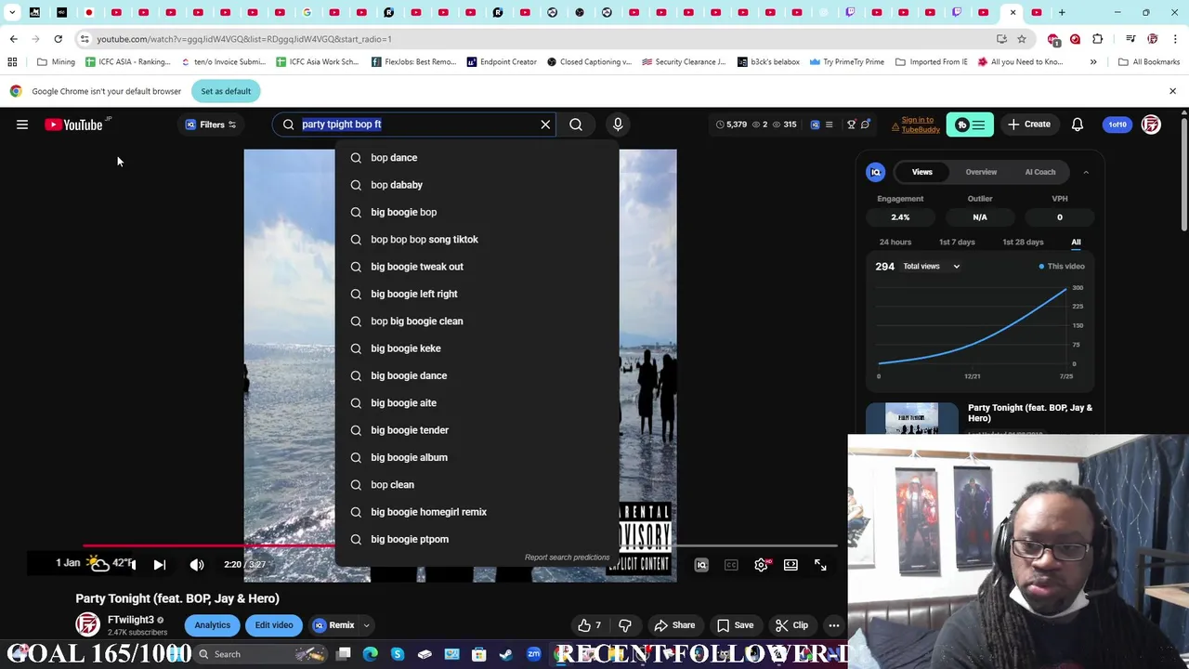Clear the search box with X
Image resolution: width=1189 pixels, height=669 pixels.
pyautogui.click(x=545, y=125)
